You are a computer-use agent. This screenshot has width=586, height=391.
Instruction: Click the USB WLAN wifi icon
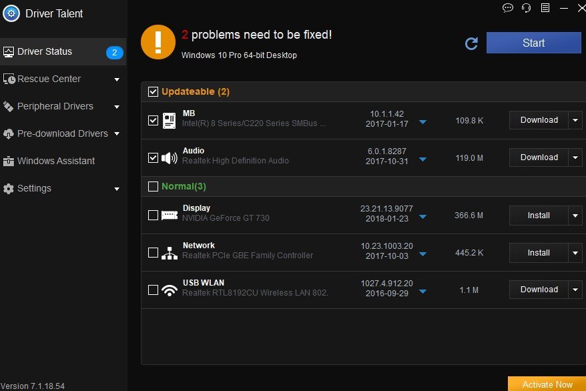click(170, 290)
